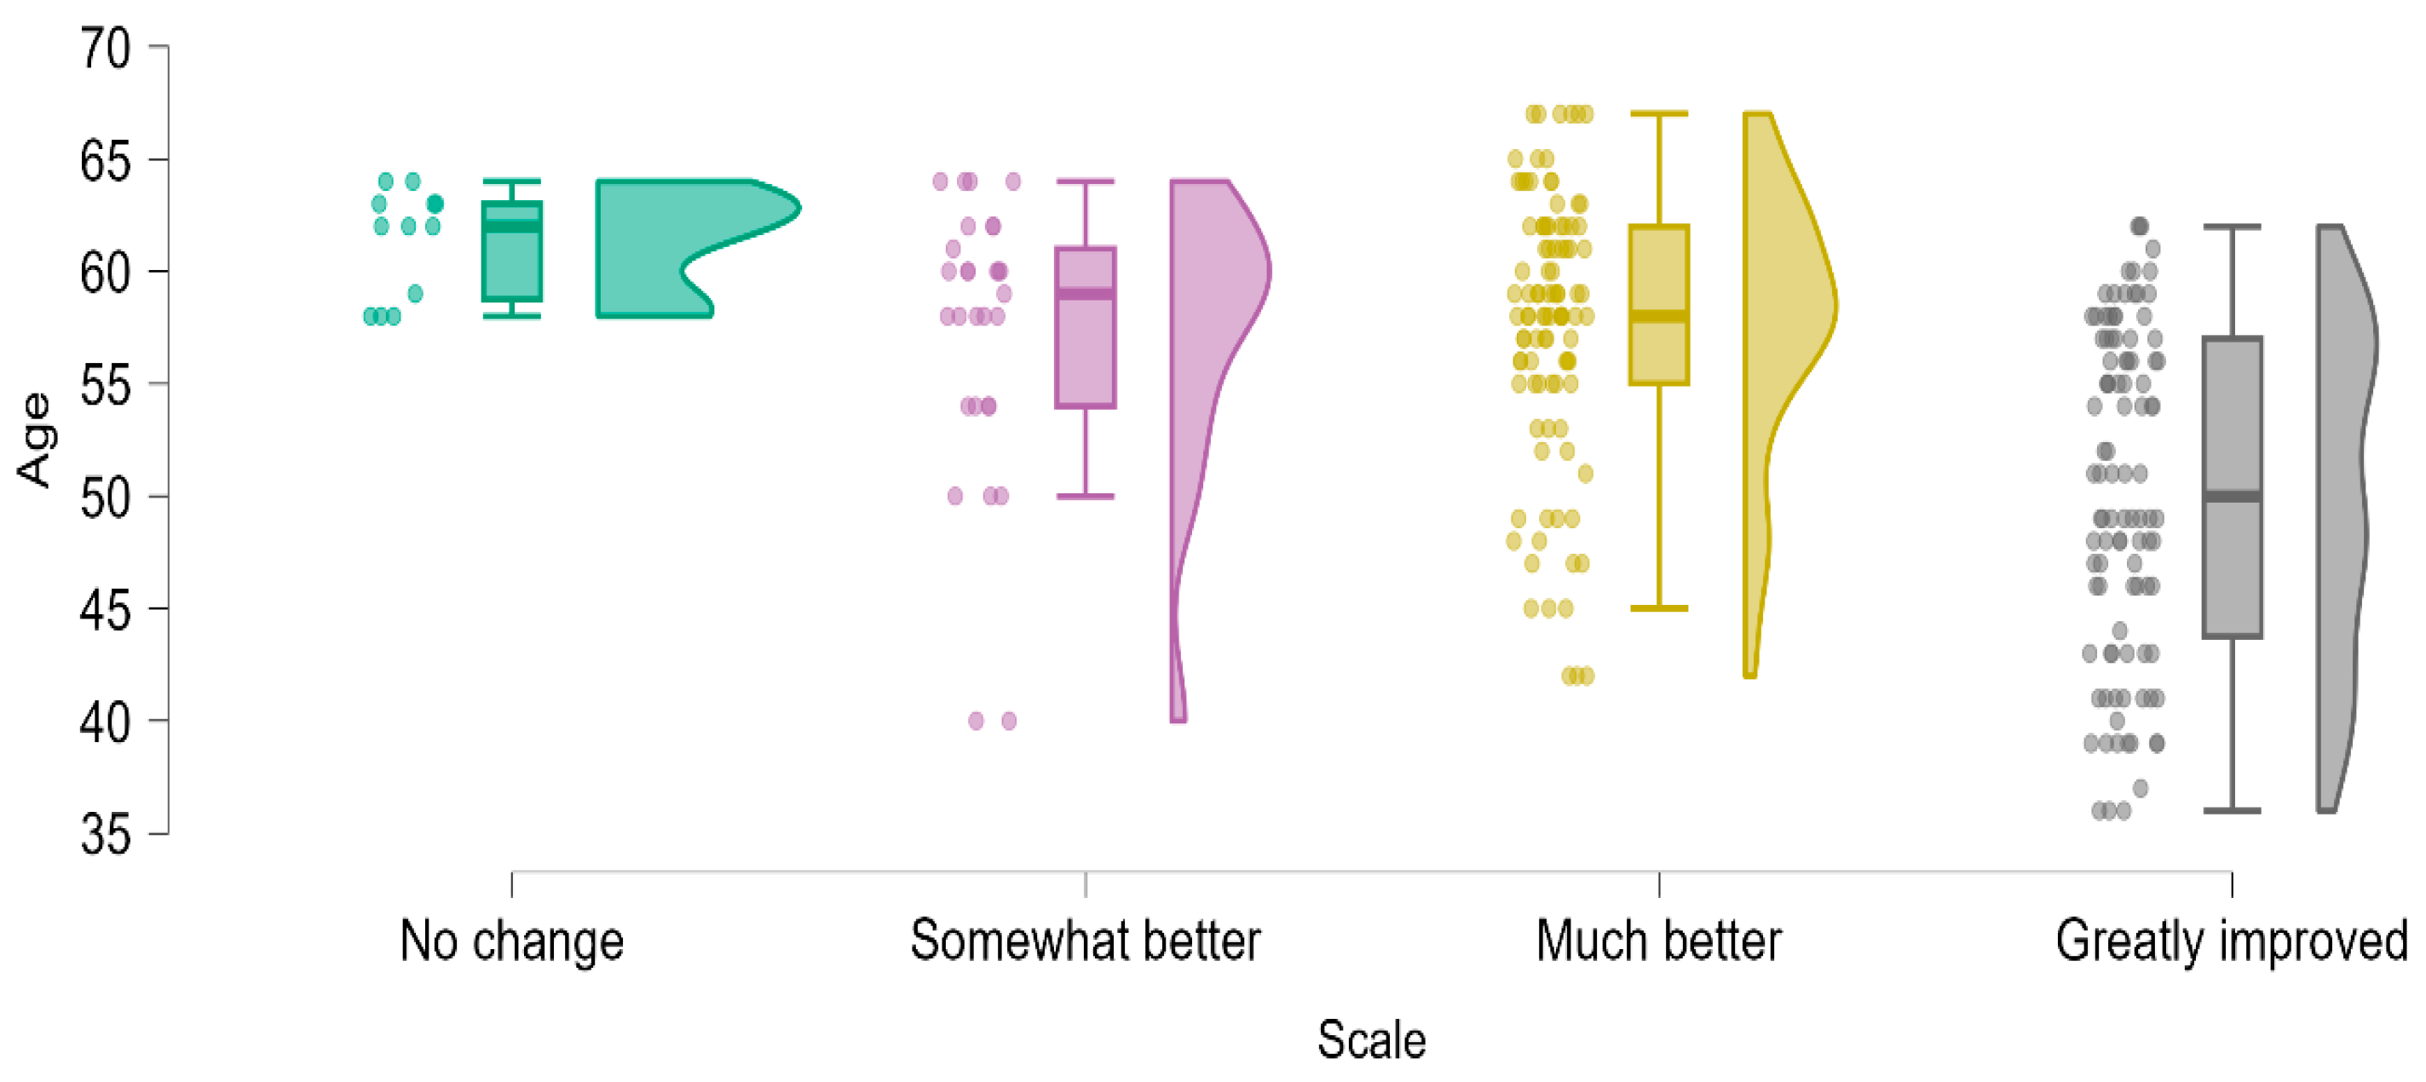Click the 'Greatly improved' x-axis label
The image size is (2426, 1082).
click(2231, 941)
